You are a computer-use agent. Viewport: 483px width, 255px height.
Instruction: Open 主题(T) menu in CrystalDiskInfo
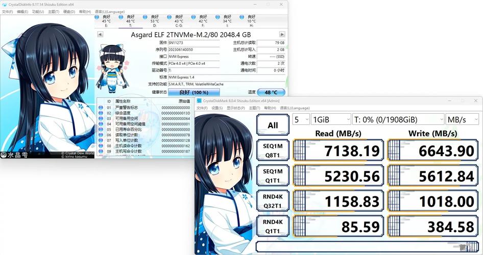click(x=54, y=12)
